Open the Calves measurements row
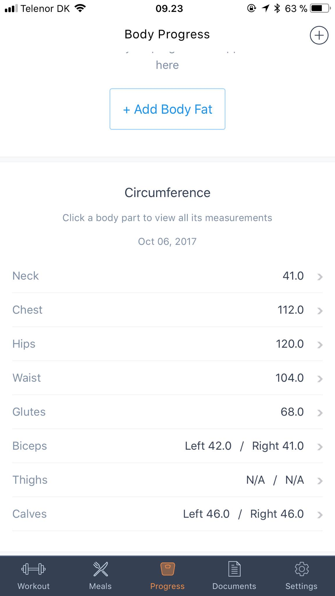The width and height of the screenshot is (335, 596). coord(167,514)
